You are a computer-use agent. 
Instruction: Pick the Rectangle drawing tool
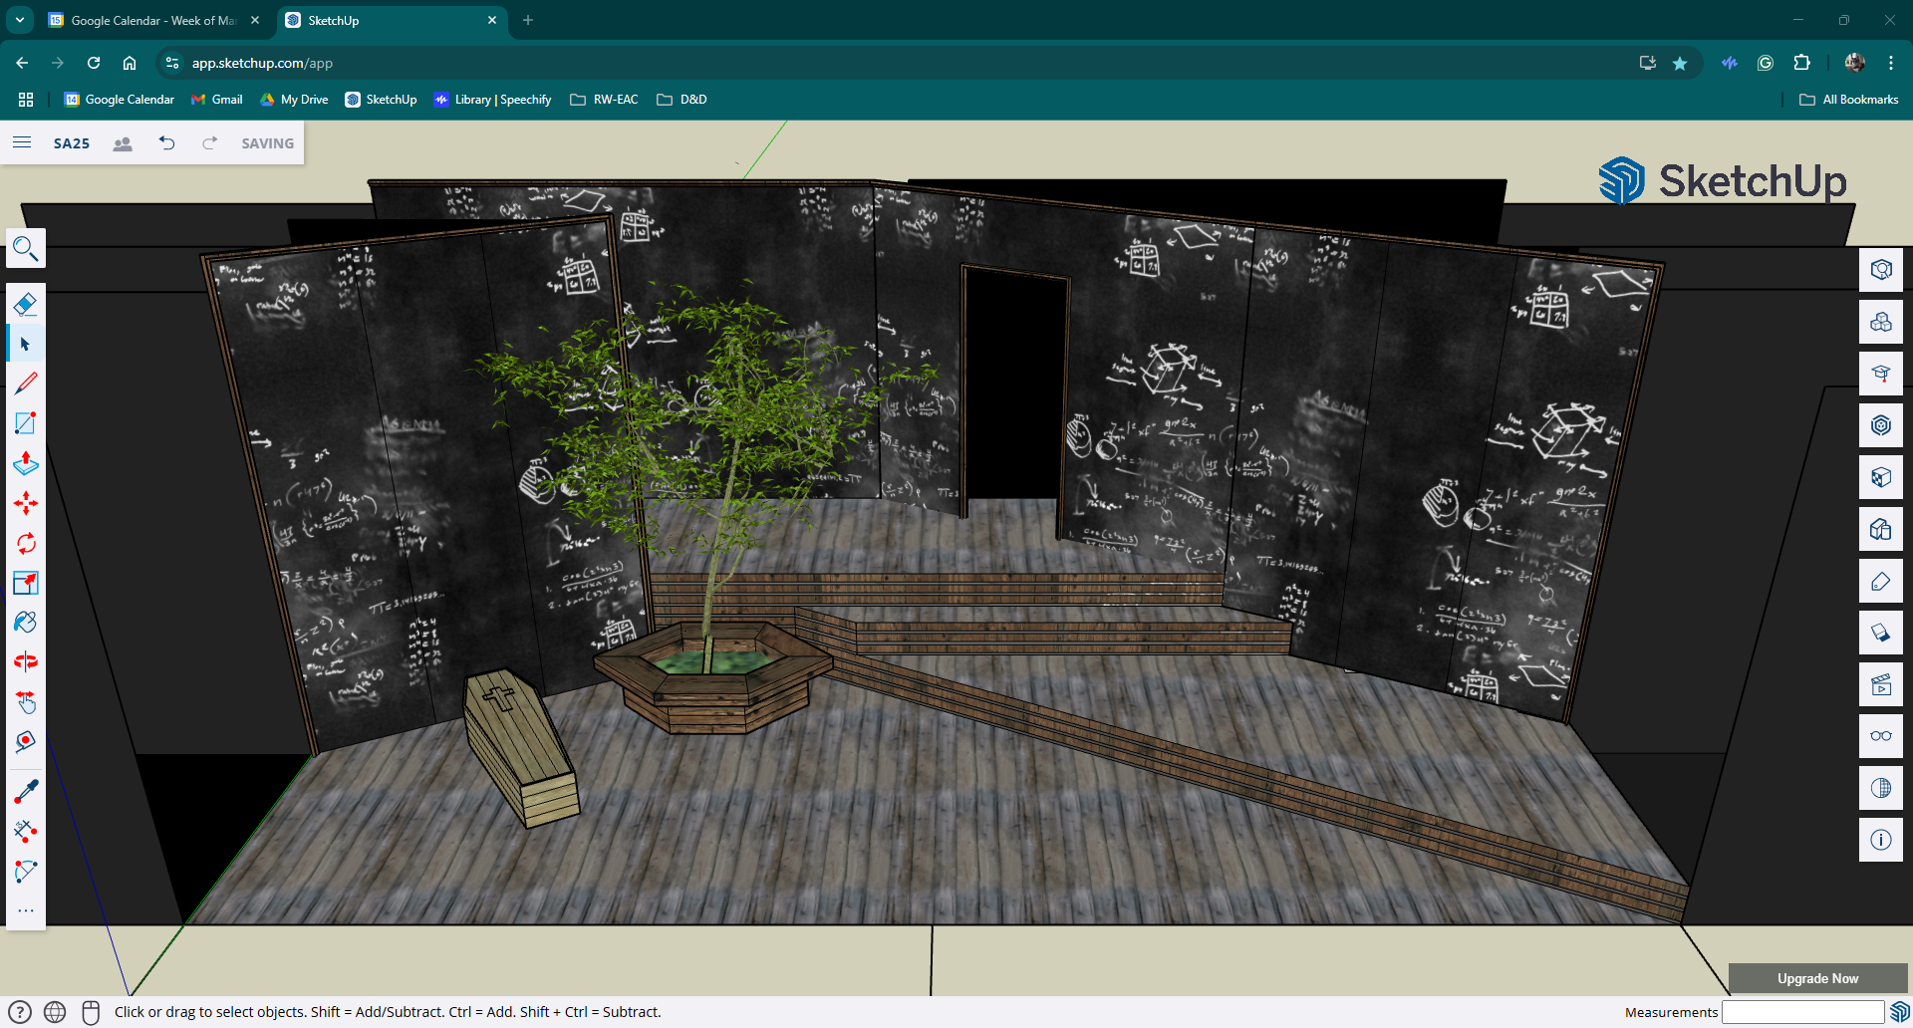[x=26, y=423]
